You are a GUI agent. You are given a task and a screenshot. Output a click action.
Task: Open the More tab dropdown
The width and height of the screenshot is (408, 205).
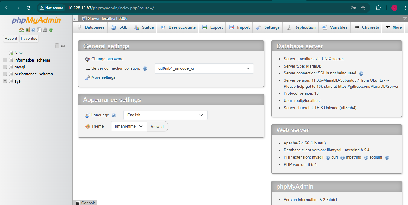tap(394, 27)
